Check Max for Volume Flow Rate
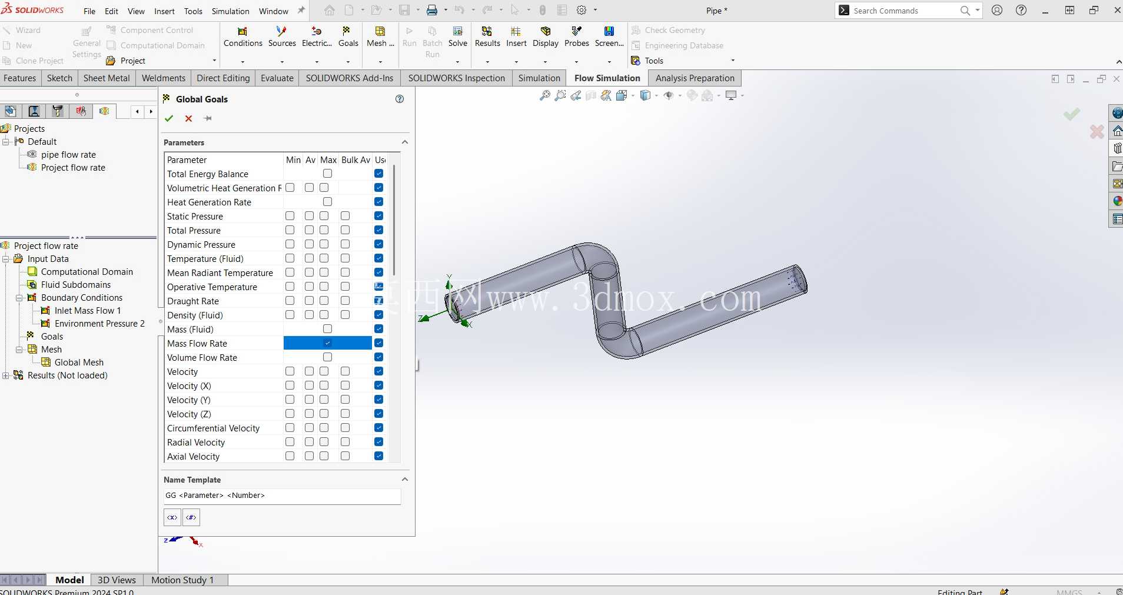This screenshot has width=1123, height=595. click(327, 357)
